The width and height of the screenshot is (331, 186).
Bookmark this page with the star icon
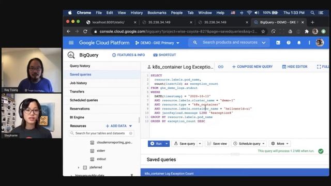pyautogui.click(x=263, y=32)
